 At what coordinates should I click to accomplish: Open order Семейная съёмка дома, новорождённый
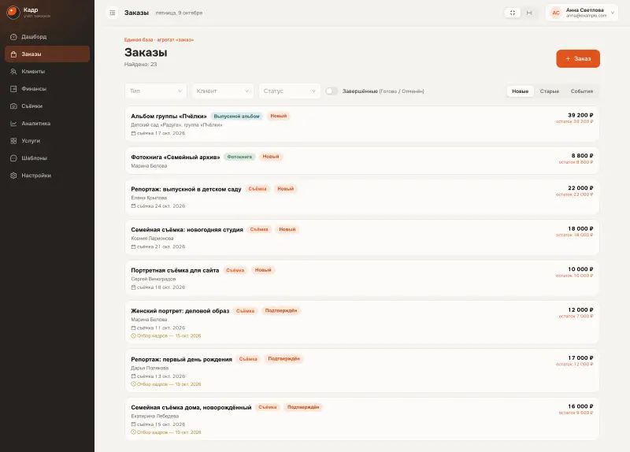[362, 419]
